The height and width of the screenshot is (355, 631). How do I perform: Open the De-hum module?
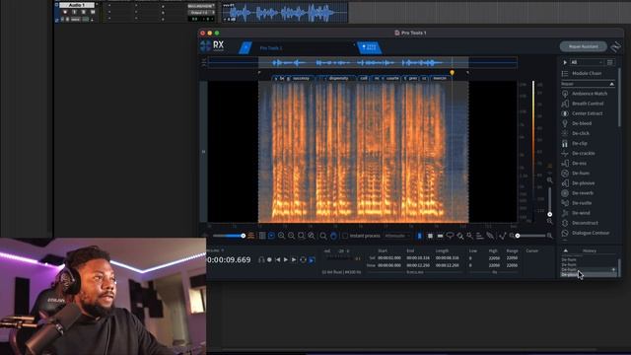point(581,174)
